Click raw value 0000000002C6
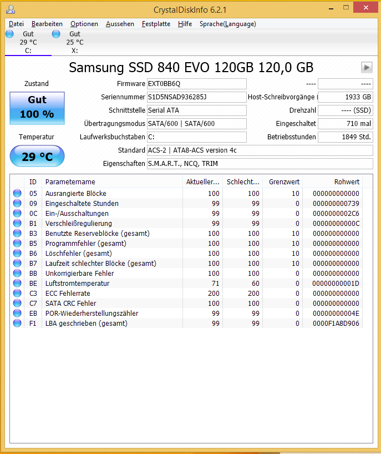This screenshot has height=454, width=381. [x=336, y=213]
